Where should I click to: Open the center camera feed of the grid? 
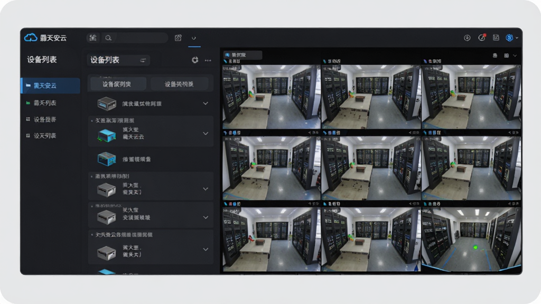coord(371,168)
